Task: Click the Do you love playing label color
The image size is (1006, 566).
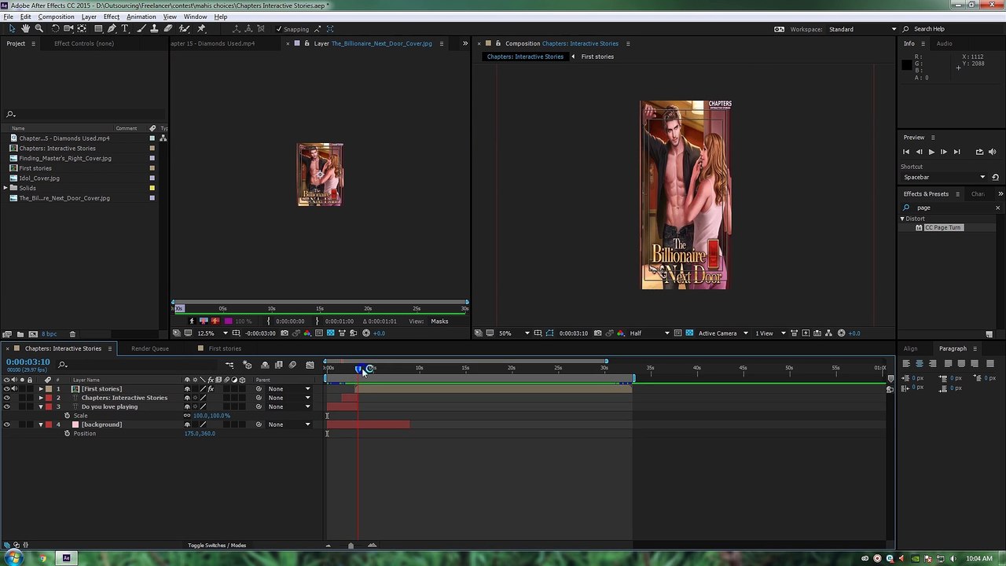Action: coord(49,407)
